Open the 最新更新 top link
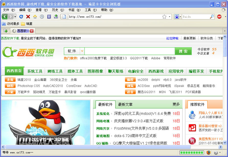228x157 pixels. 189,38
